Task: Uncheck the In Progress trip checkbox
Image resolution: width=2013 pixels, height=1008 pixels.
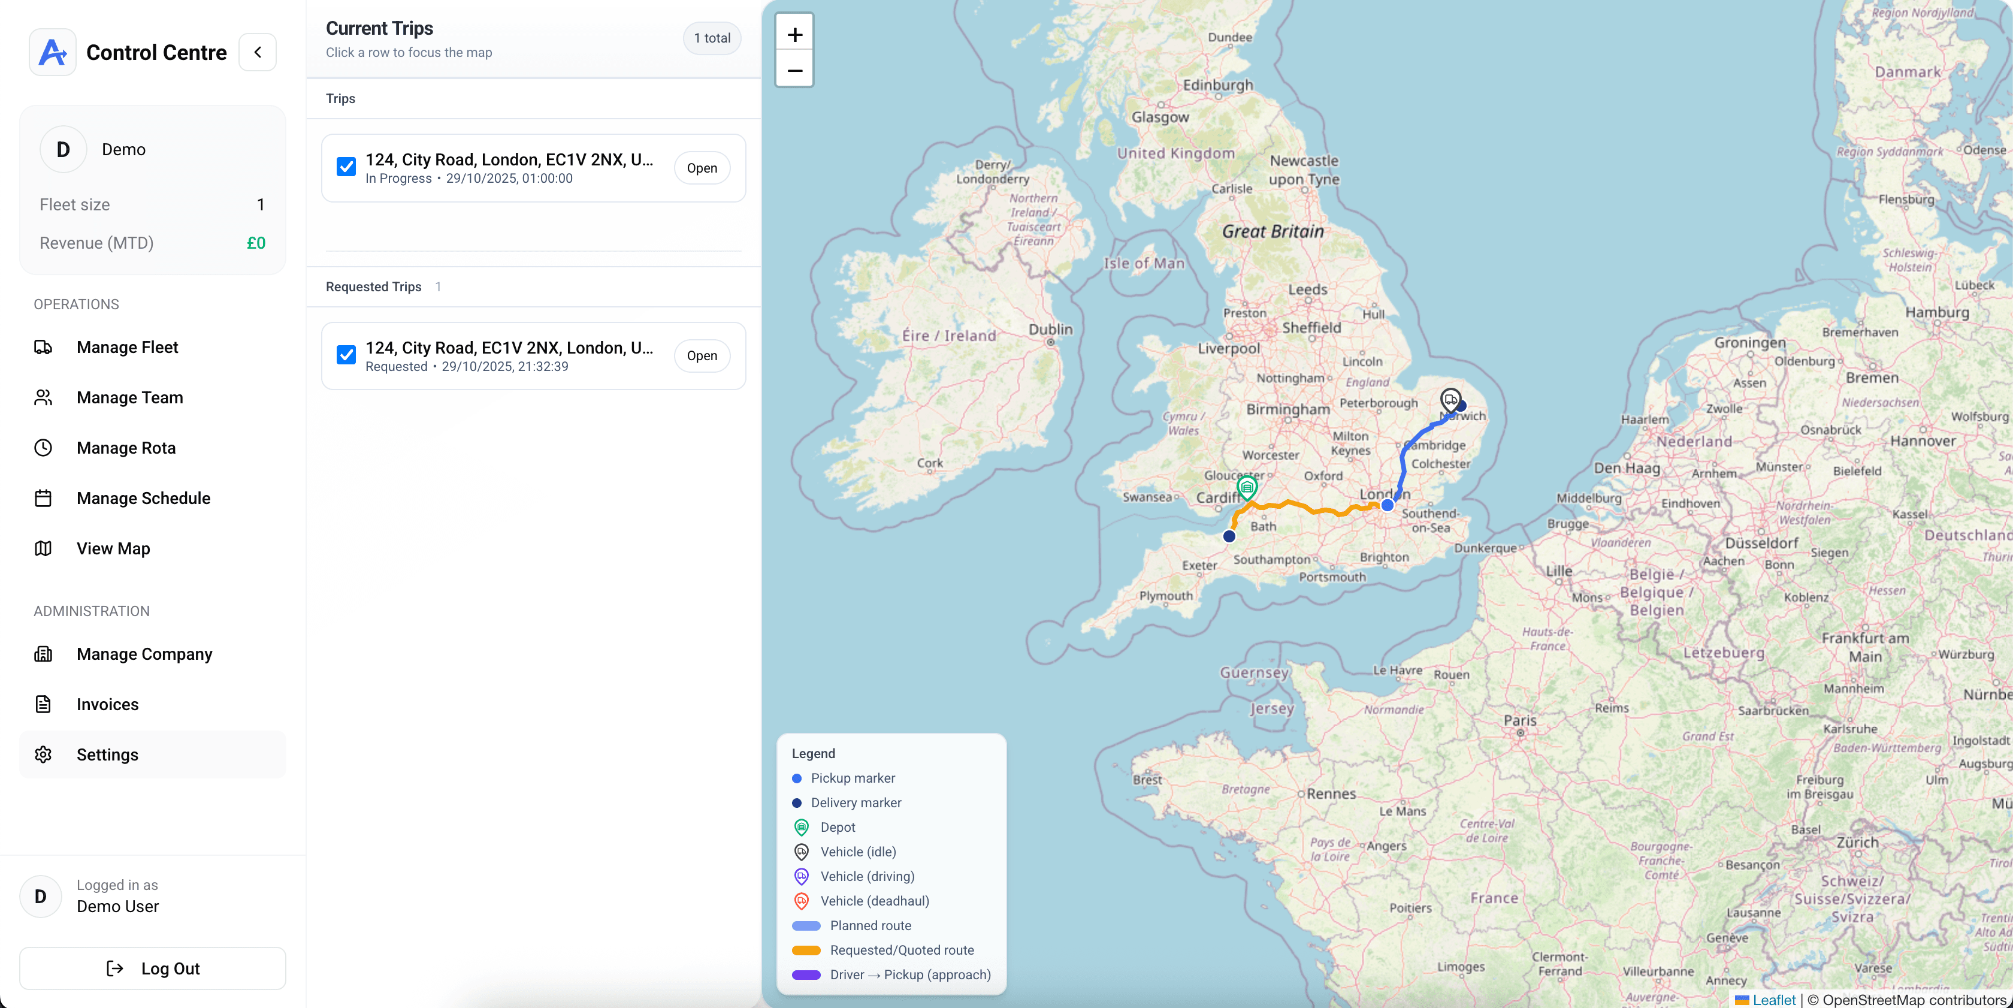Action: click(x=346, y=167)
